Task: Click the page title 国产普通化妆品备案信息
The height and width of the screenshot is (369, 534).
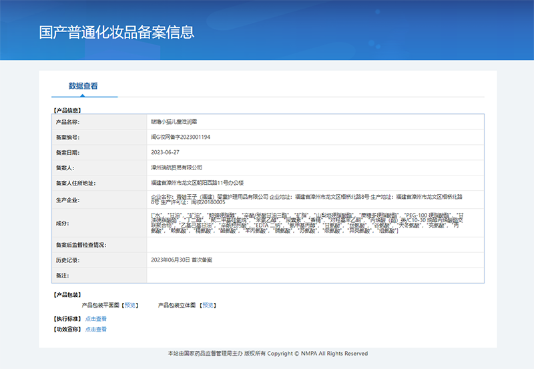Action: 117,32
